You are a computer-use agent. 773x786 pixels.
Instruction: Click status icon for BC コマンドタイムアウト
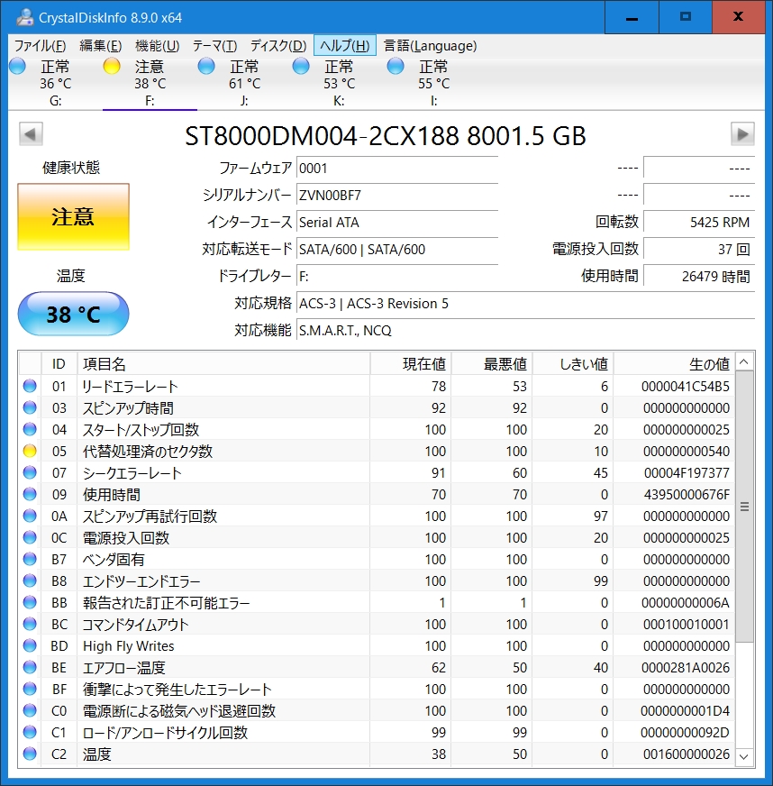(x=30, y=624)
